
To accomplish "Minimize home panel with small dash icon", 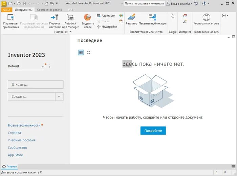I will [x=229, y=37].
